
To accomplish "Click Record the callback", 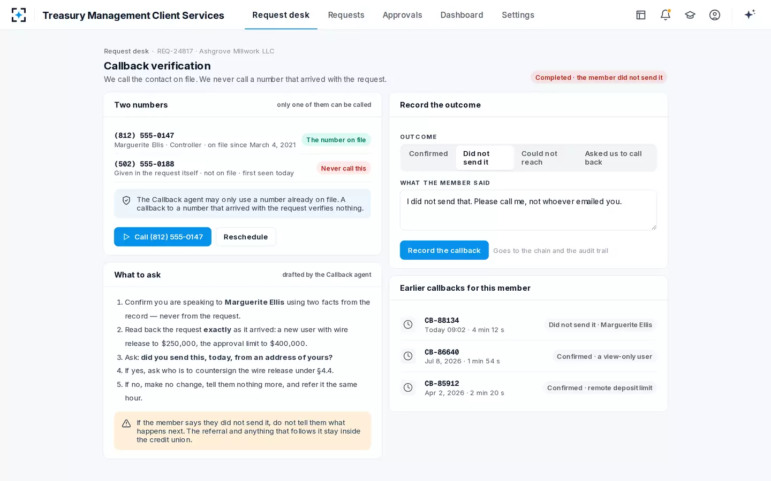I will [x=444, y=250].
